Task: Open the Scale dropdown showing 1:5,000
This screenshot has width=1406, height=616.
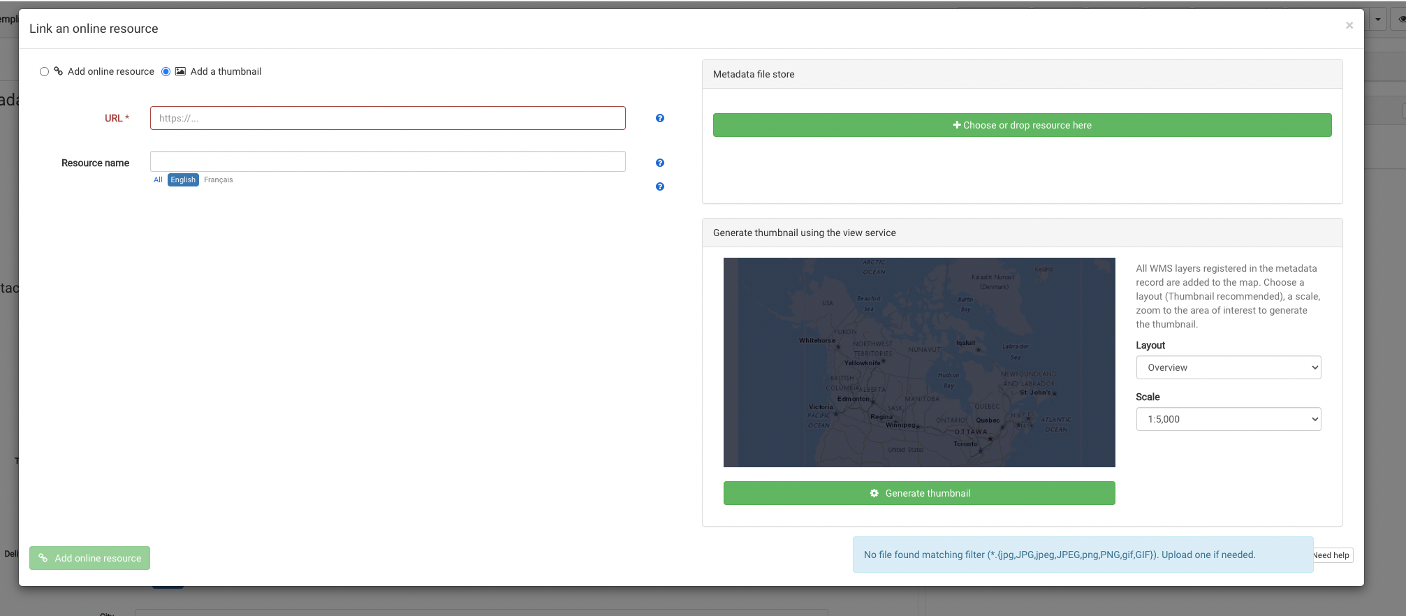Action: pos(1229,419)
